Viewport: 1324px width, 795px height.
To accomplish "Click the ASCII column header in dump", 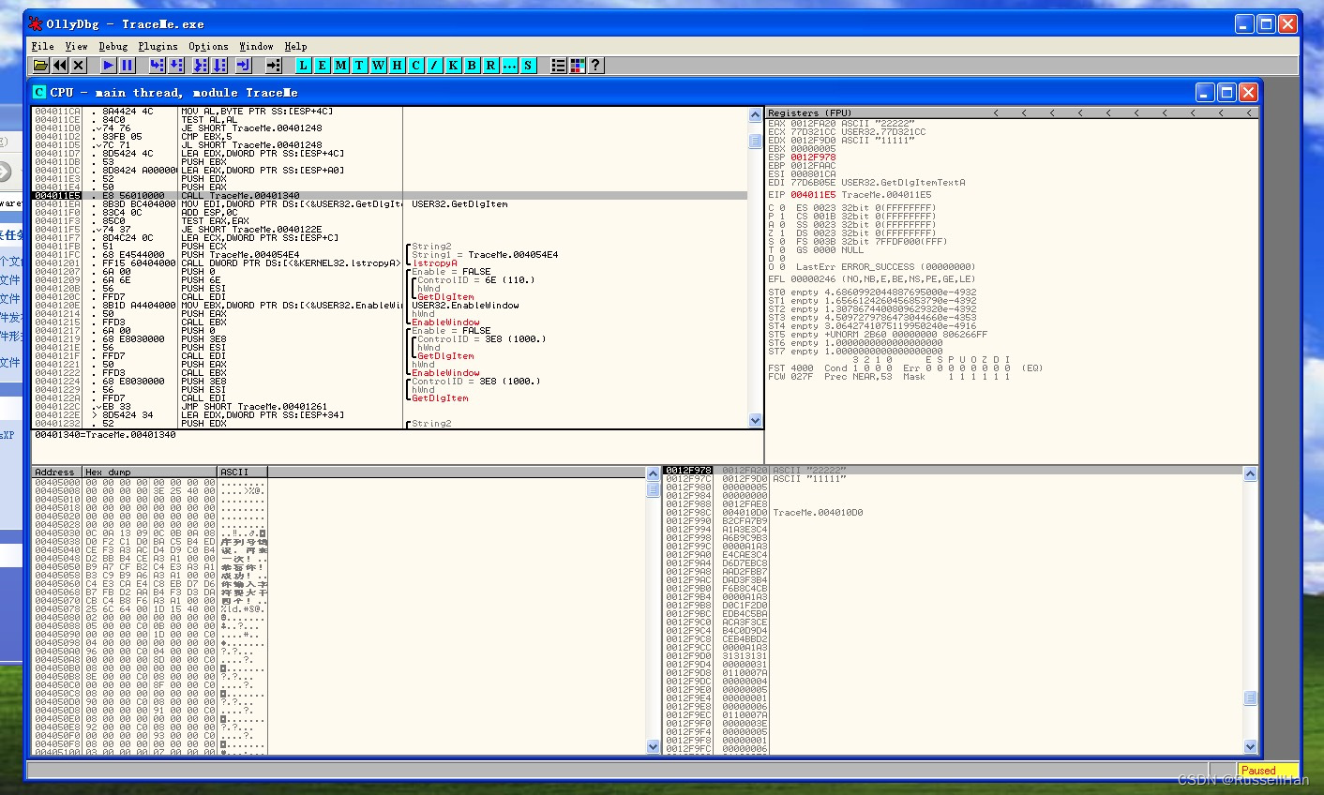I will point(243,472).
